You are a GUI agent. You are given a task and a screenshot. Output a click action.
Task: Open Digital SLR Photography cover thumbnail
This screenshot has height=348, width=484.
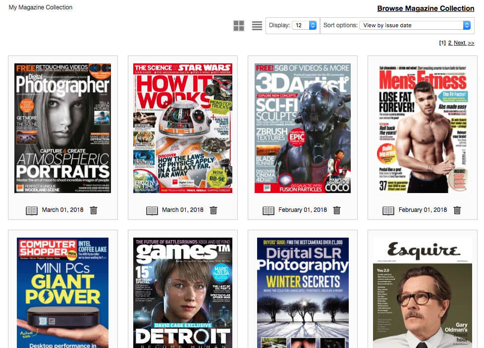coord(303,293)
